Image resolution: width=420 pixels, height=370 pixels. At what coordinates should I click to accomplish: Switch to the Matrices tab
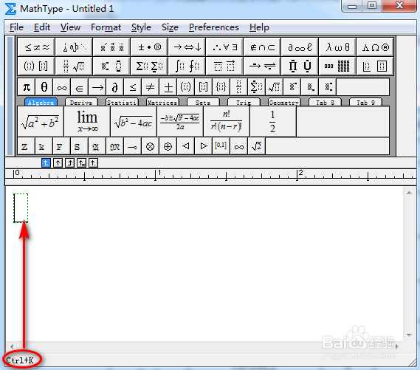tap(162, 103)
